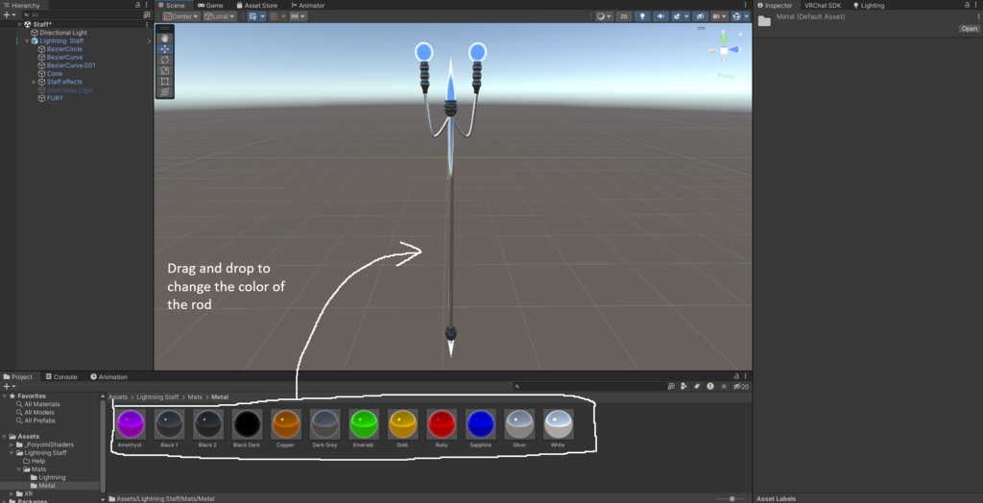Toggle scene audio button
The width and height of the screenshot is (983, 503).
[660, 16]
